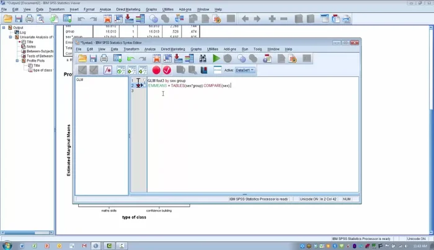Viewport: 434px width, 250px height.
Task: Collapse Profile Plots tree node
Action: point(17,61)
